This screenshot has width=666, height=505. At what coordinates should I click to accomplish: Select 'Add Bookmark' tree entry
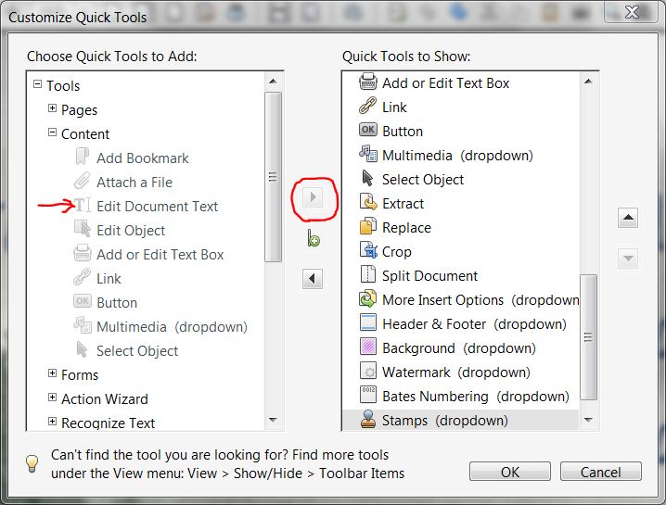pos(142,158)
